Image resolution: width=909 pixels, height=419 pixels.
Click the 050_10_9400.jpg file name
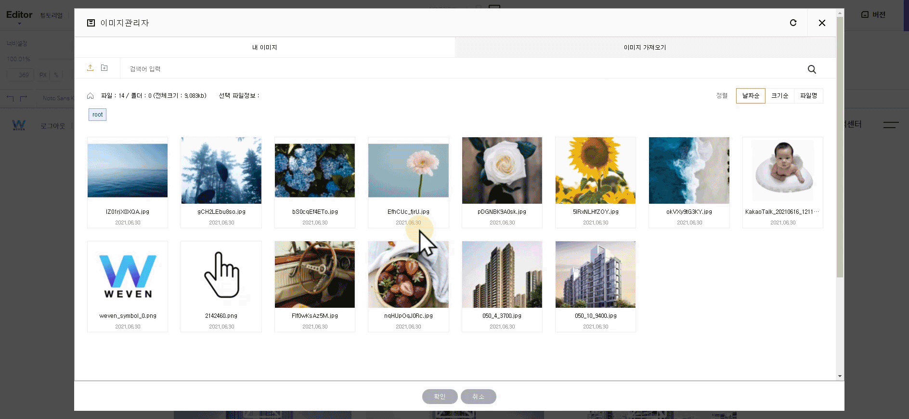tap(596, 316)
